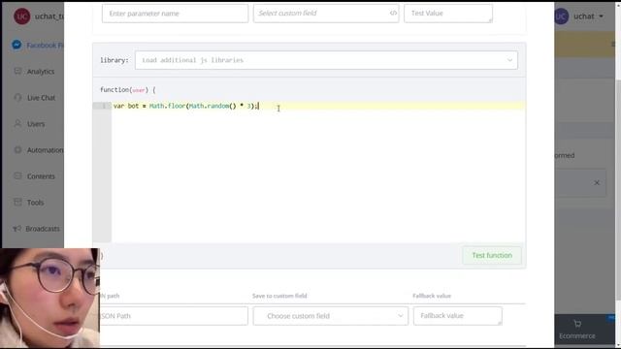Click the Users sidebar icon

[17, 123]
